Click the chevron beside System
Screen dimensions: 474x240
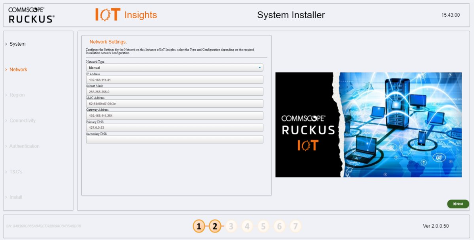point(6,44)
